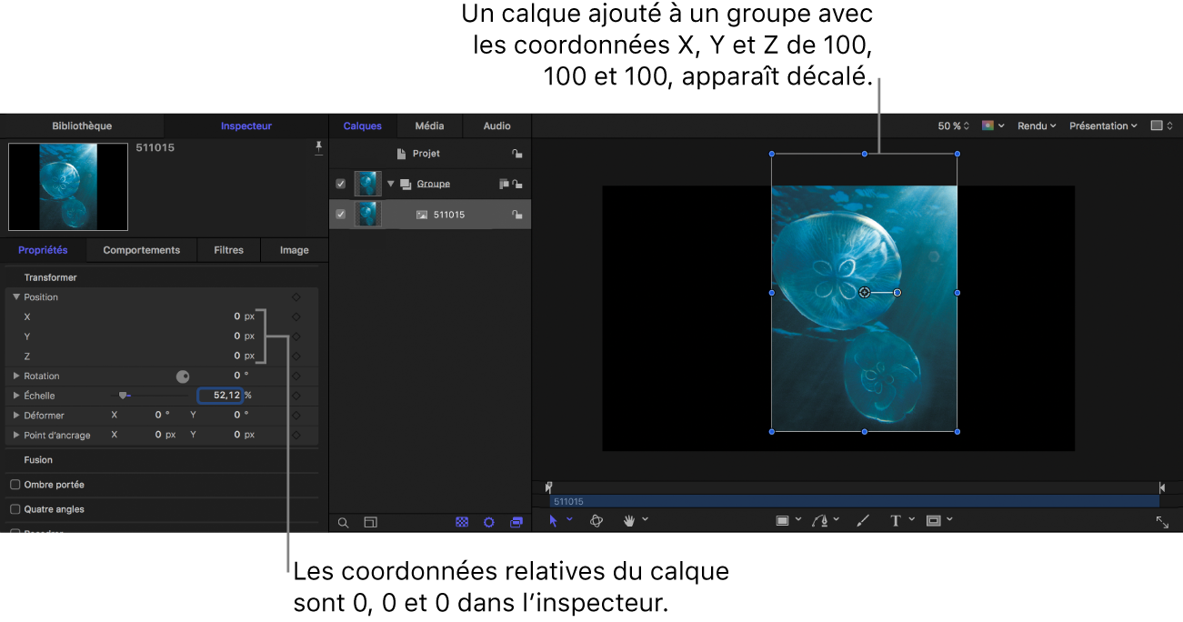Pick the paint stroke tool

[x=862, y=520]
